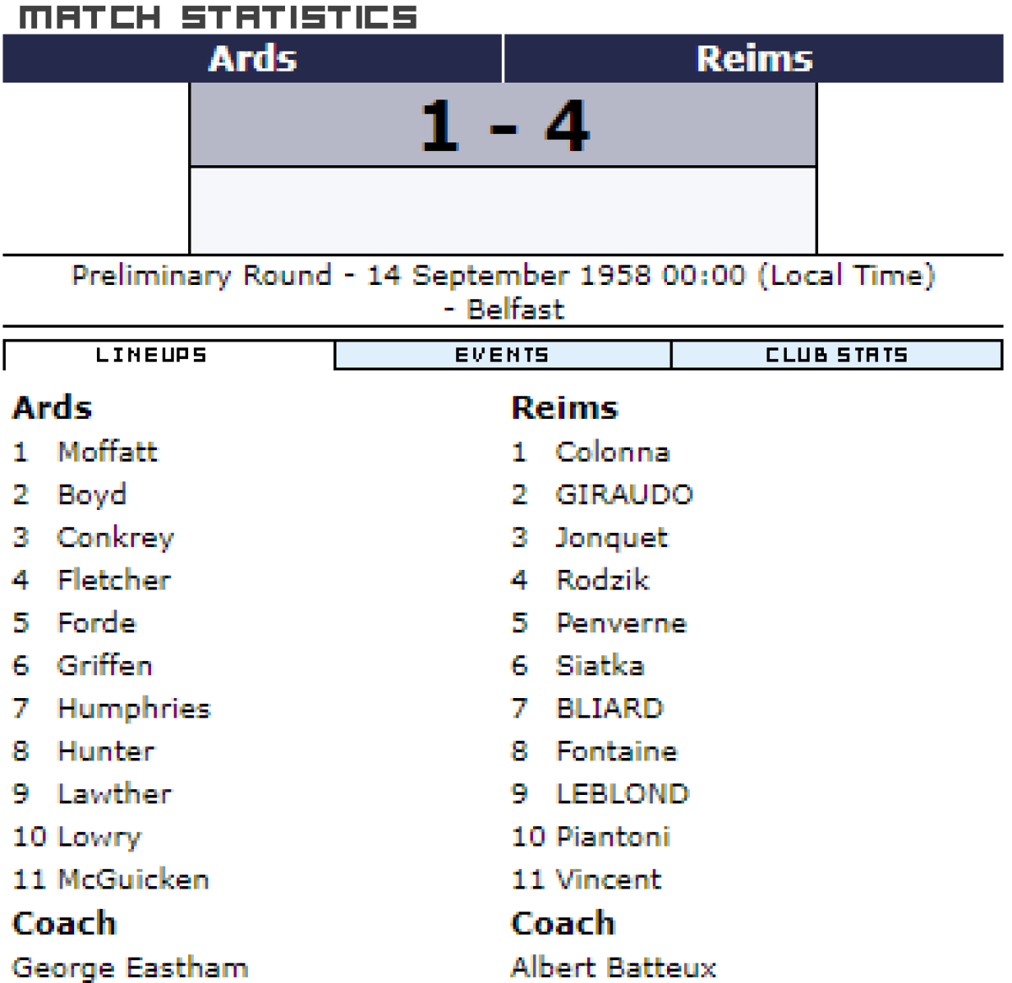Click Reims coach Albert Batteux
This screenshot has width=1012, height=983.
[613, 967]
